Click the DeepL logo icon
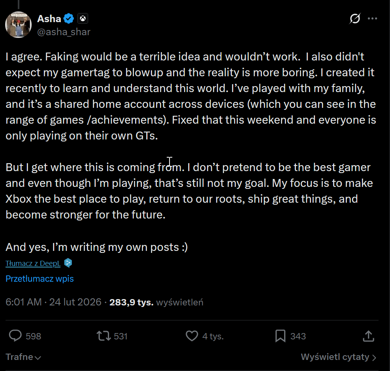390x371 pixels. (68, 263)
